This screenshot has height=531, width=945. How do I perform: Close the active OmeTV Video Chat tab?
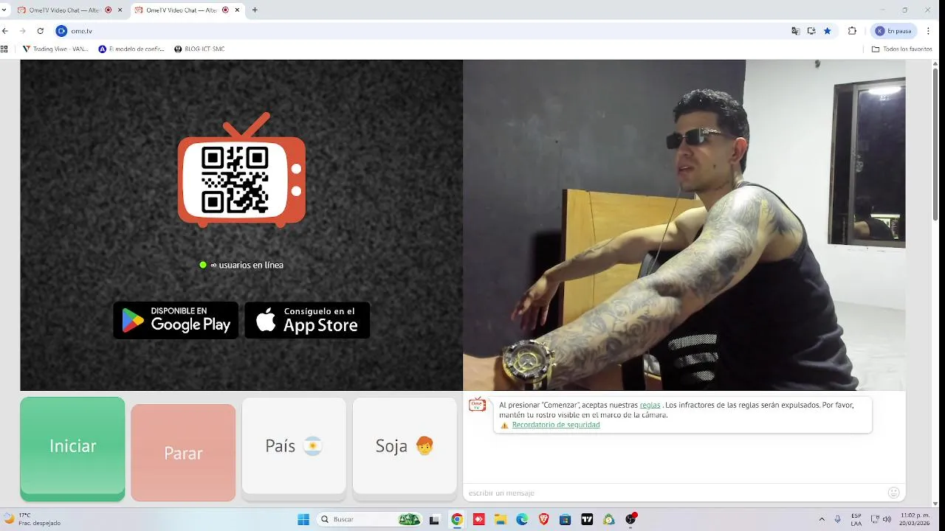(x=237, y=10)
